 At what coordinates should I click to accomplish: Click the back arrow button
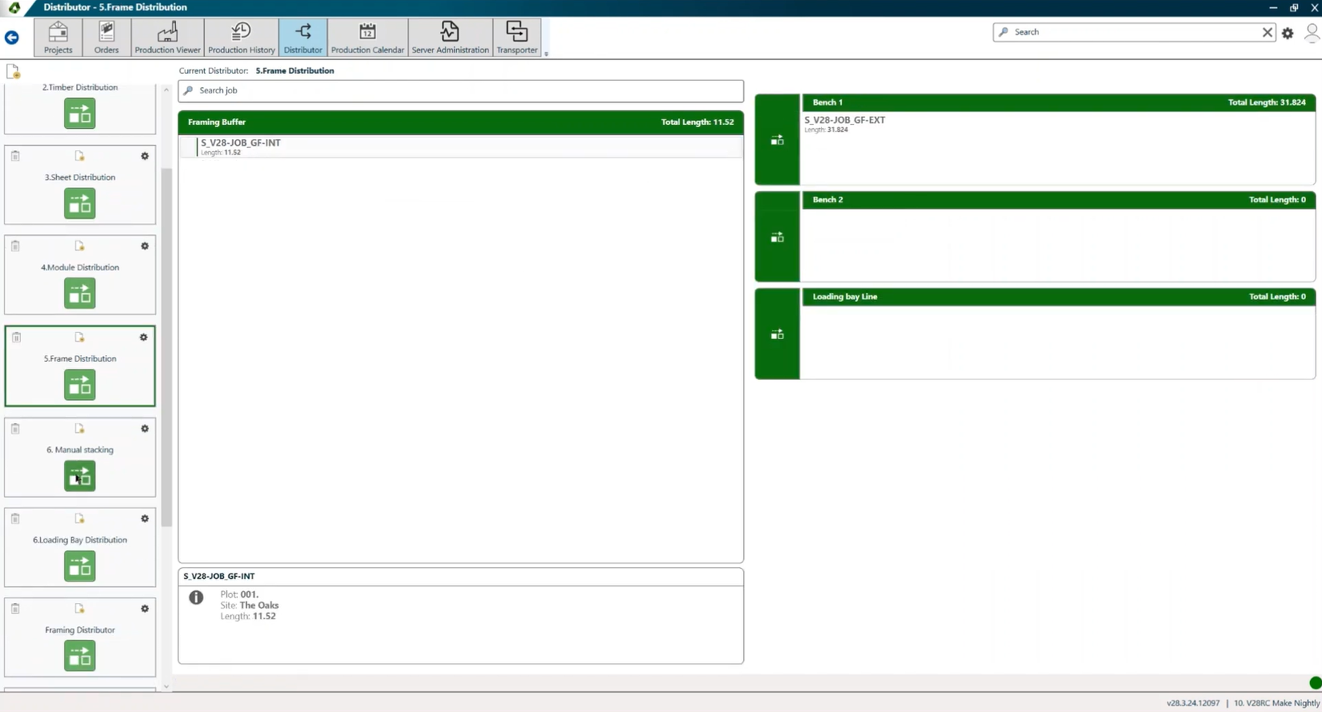pos(12,38)
